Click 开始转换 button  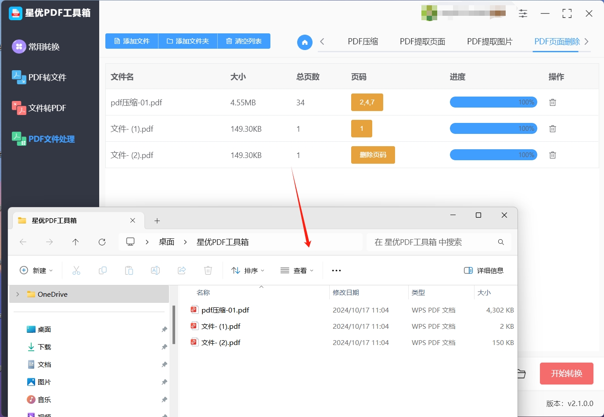pos(567,374)
